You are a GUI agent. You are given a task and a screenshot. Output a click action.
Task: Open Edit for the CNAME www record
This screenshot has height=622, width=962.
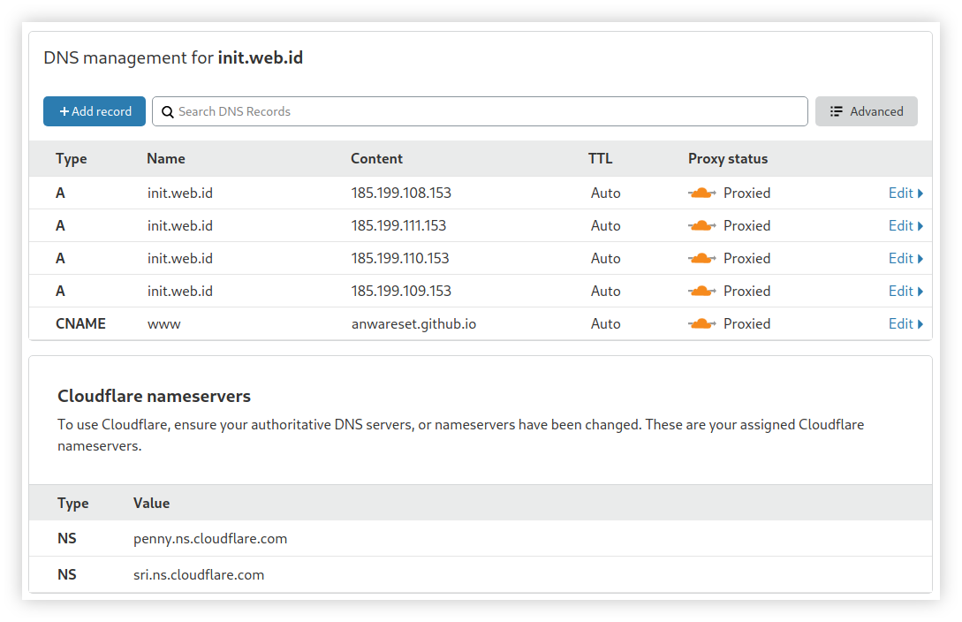(905, 323)
